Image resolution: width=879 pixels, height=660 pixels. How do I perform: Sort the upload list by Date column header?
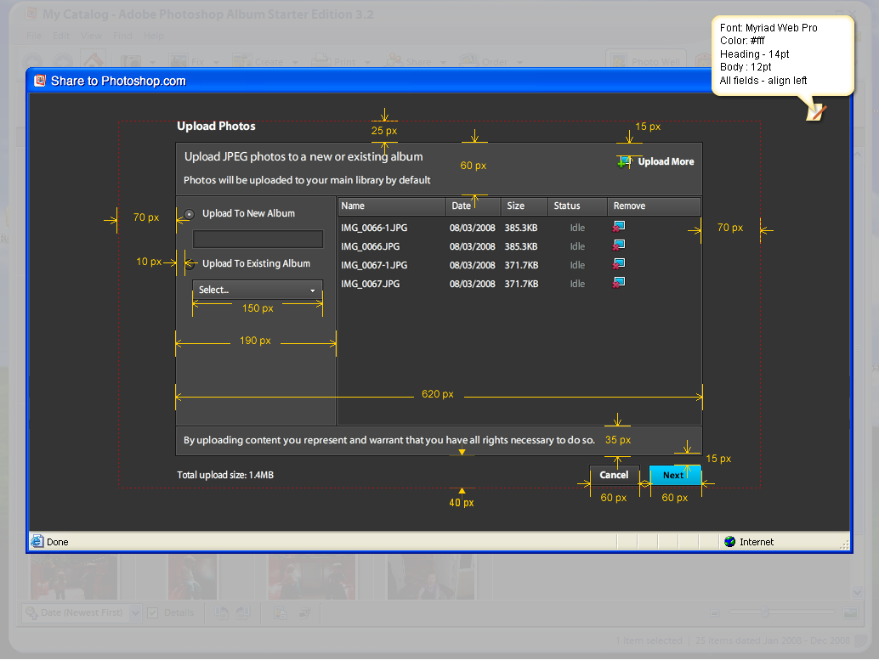click(x=474, y=206)
